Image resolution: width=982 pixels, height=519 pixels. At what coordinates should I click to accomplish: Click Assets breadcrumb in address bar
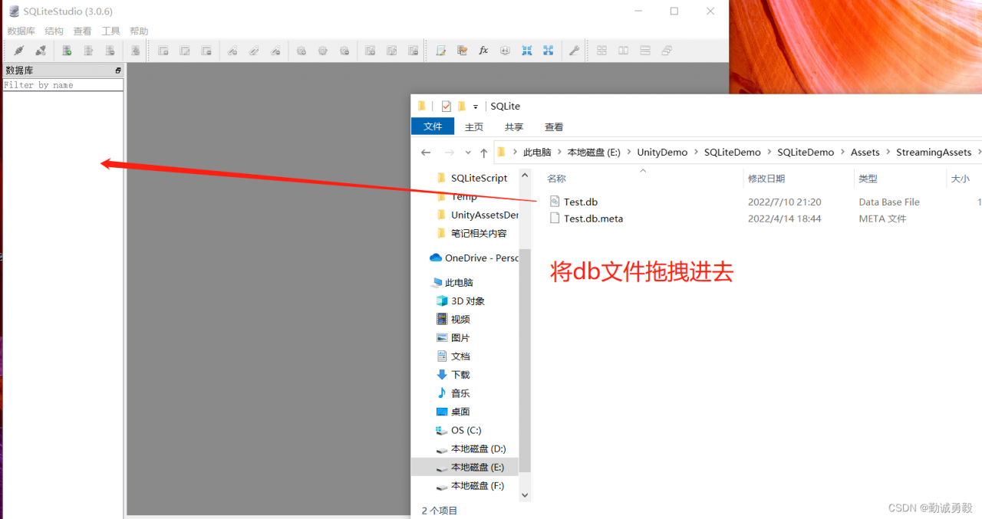[x=865, y=153]
